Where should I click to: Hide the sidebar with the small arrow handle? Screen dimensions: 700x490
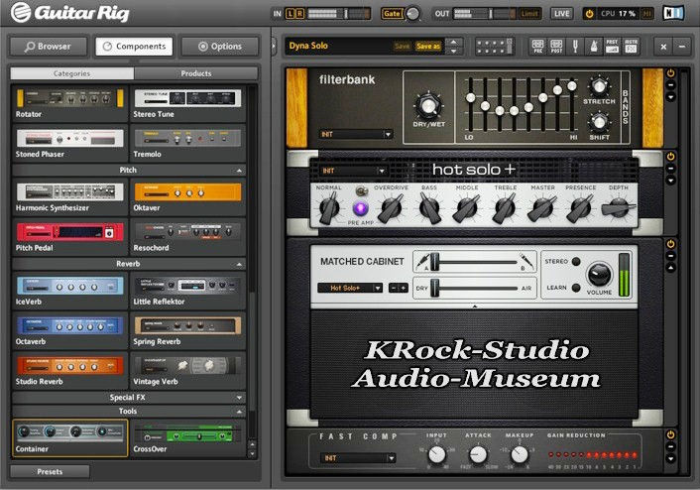point(274,46)
